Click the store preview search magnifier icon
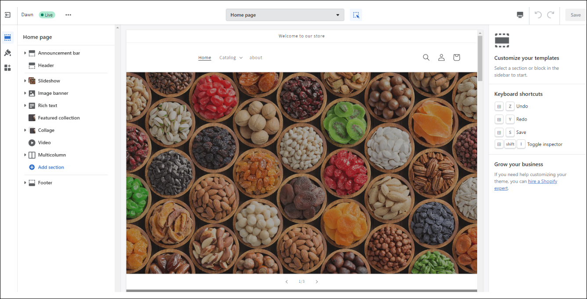 pos(426,58)
